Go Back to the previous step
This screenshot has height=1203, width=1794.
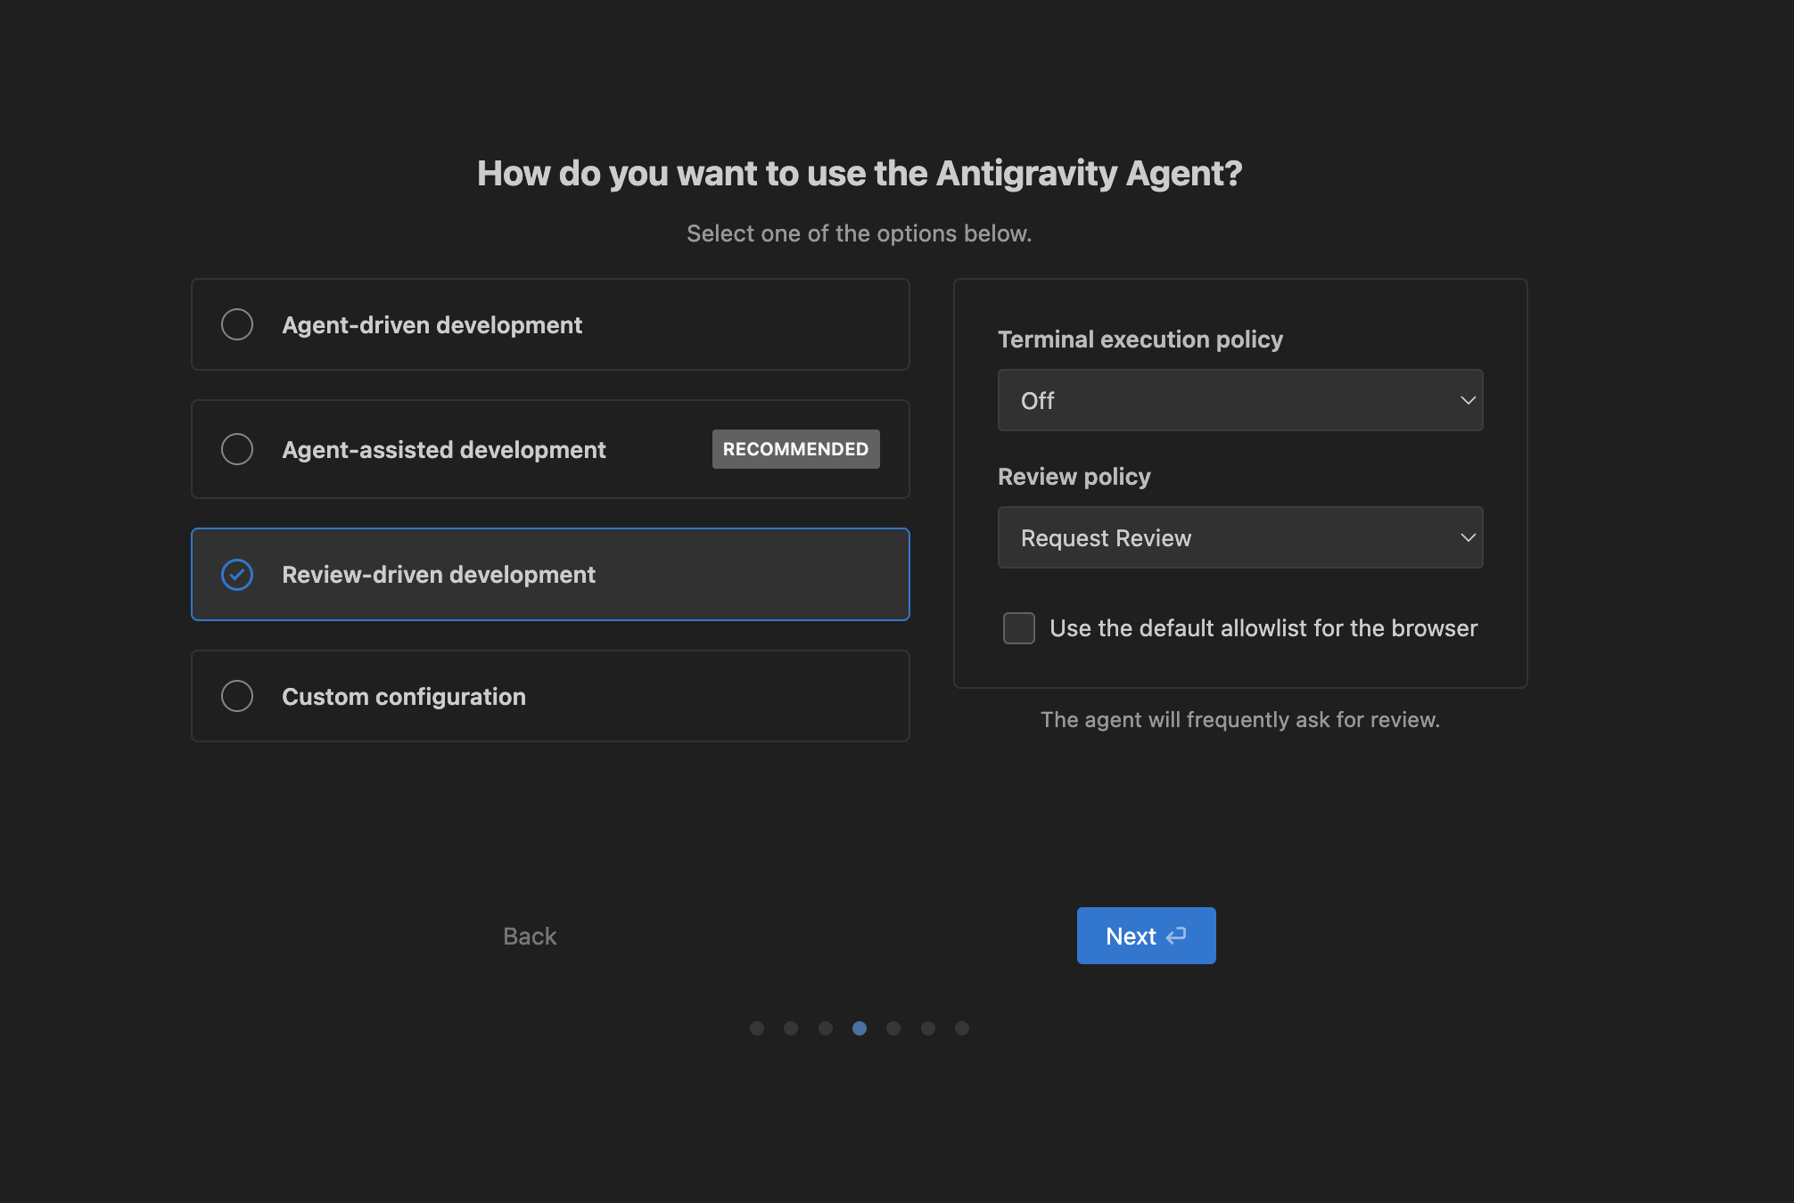[x=529, y=936]
